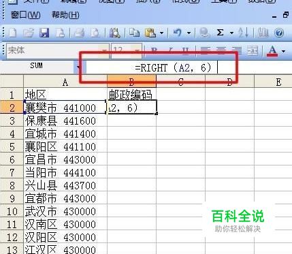Select column B header
This screenshot has height=254, width=292.
coord(131,82)
